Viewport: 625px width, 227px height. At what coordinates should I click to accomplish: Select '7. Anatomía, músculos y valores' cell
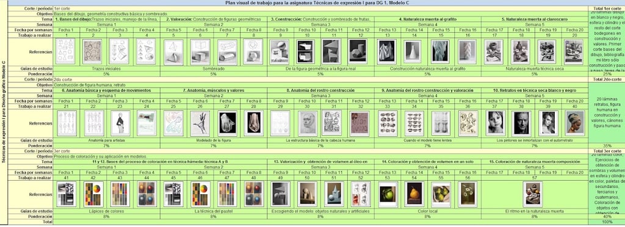[x=213, y=91]
